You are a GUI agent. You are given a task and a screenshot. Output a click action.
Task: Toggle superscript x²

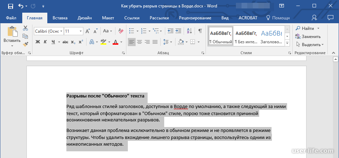point(81,42)
